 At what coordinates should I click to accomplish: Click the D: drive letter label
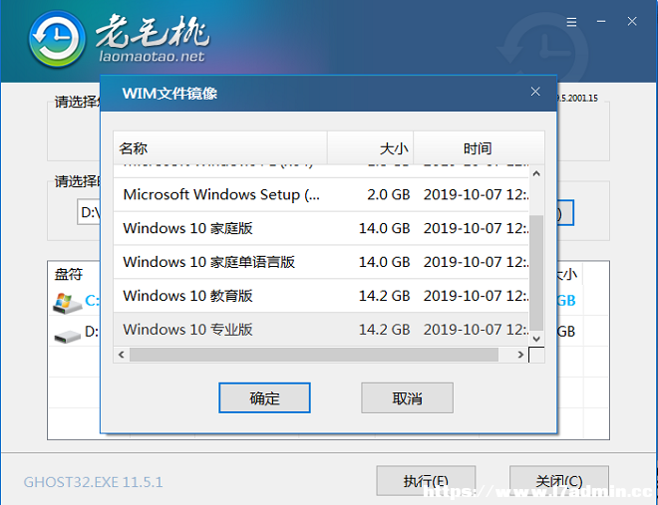pyautogui.click(x=92, y=332)
